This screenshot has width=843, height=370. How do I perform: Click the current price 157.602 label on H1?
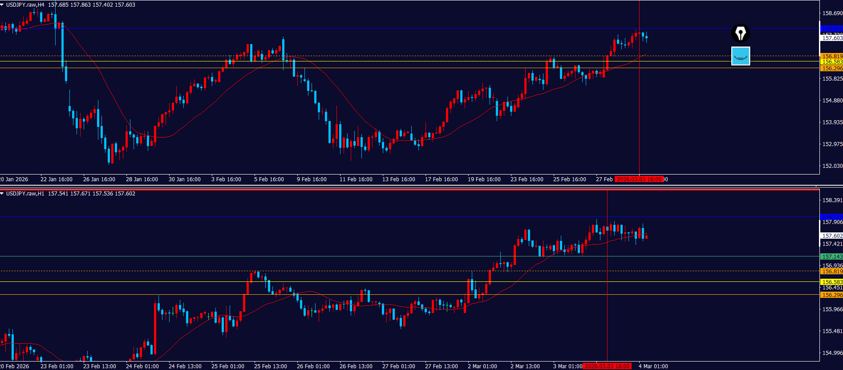click(x=831, y=236)
